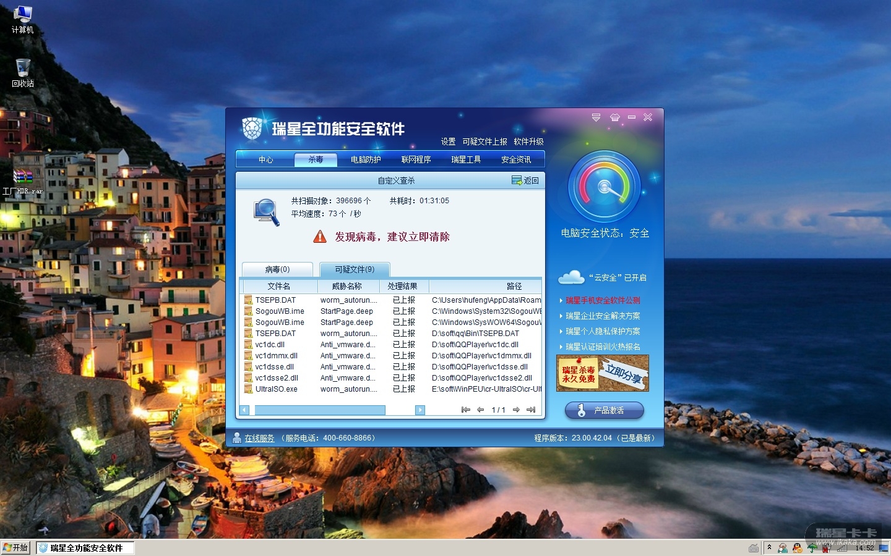Click the security status gauge
The image size is (891, 556).
click(x=605, y=187)
